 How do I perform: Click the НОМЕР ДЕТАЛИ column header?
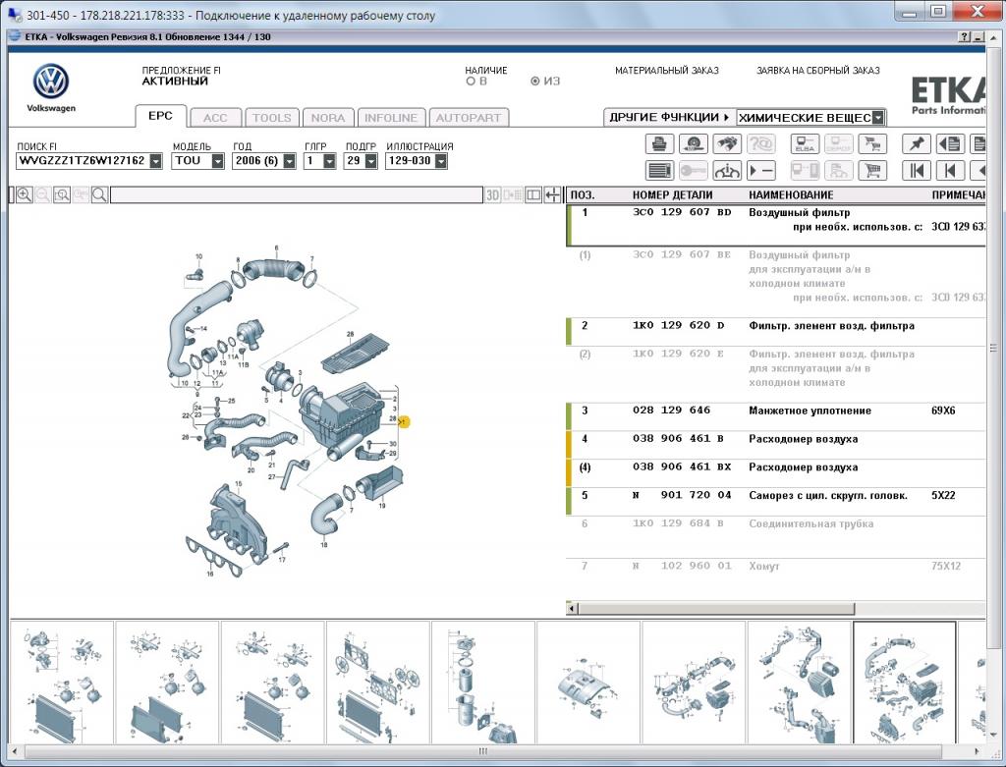tap(672, 195)
